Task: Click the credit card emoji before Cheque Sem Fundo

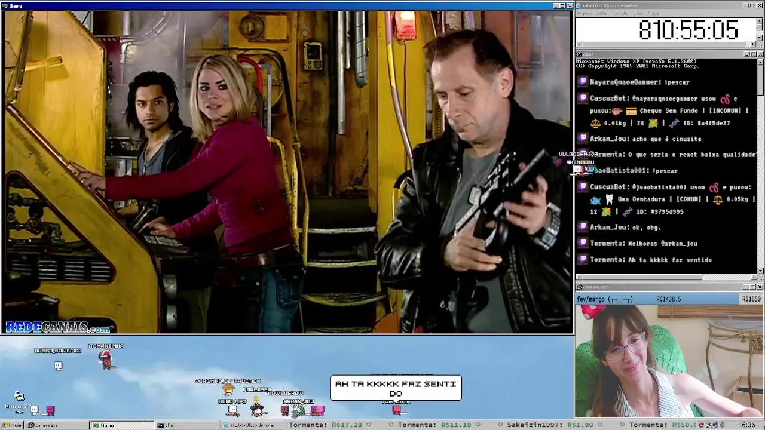Action: coord(631,110)
